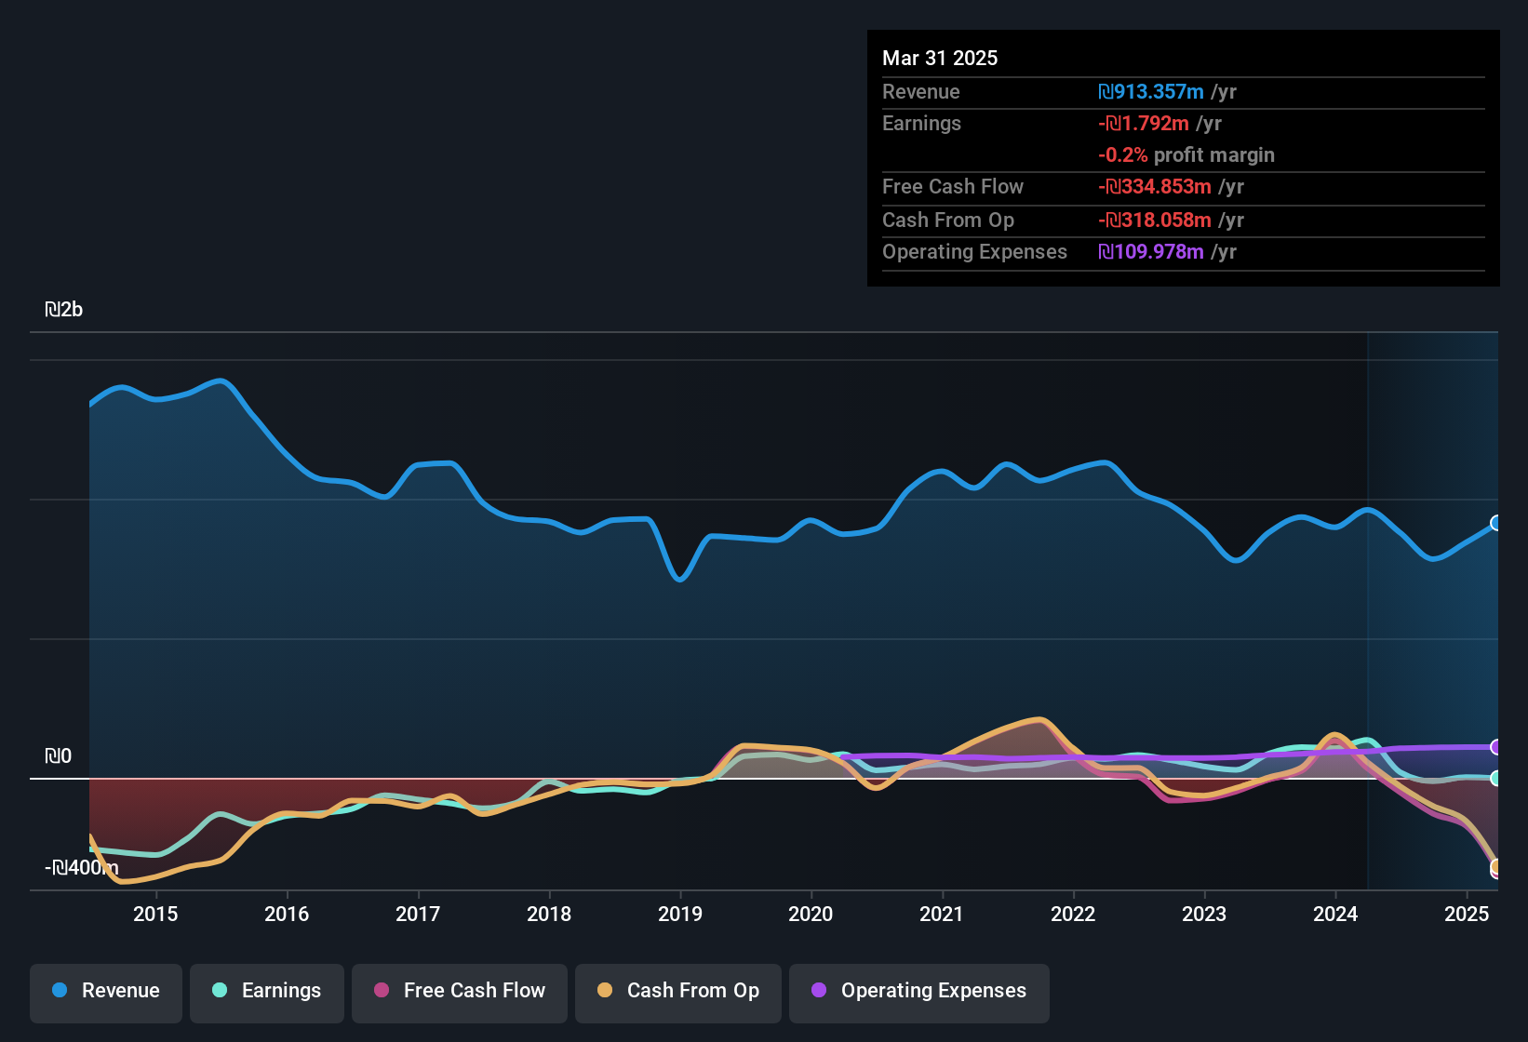1528x1042 pixels.
Task: Select the Revenue endpoint marker on the chart
Action: click(x=1495, y=524)
